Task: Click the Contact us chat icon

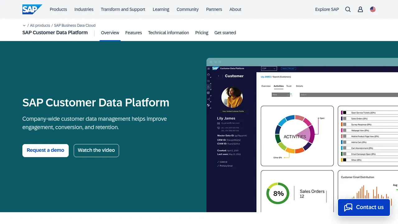Action: click(x=348, y=207)
